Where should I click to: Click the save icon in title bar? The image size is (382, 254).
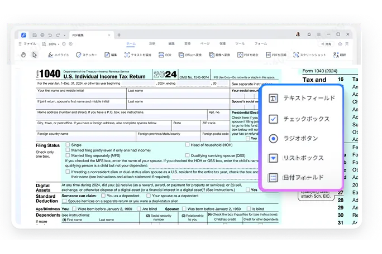click(x=35, y=35)
